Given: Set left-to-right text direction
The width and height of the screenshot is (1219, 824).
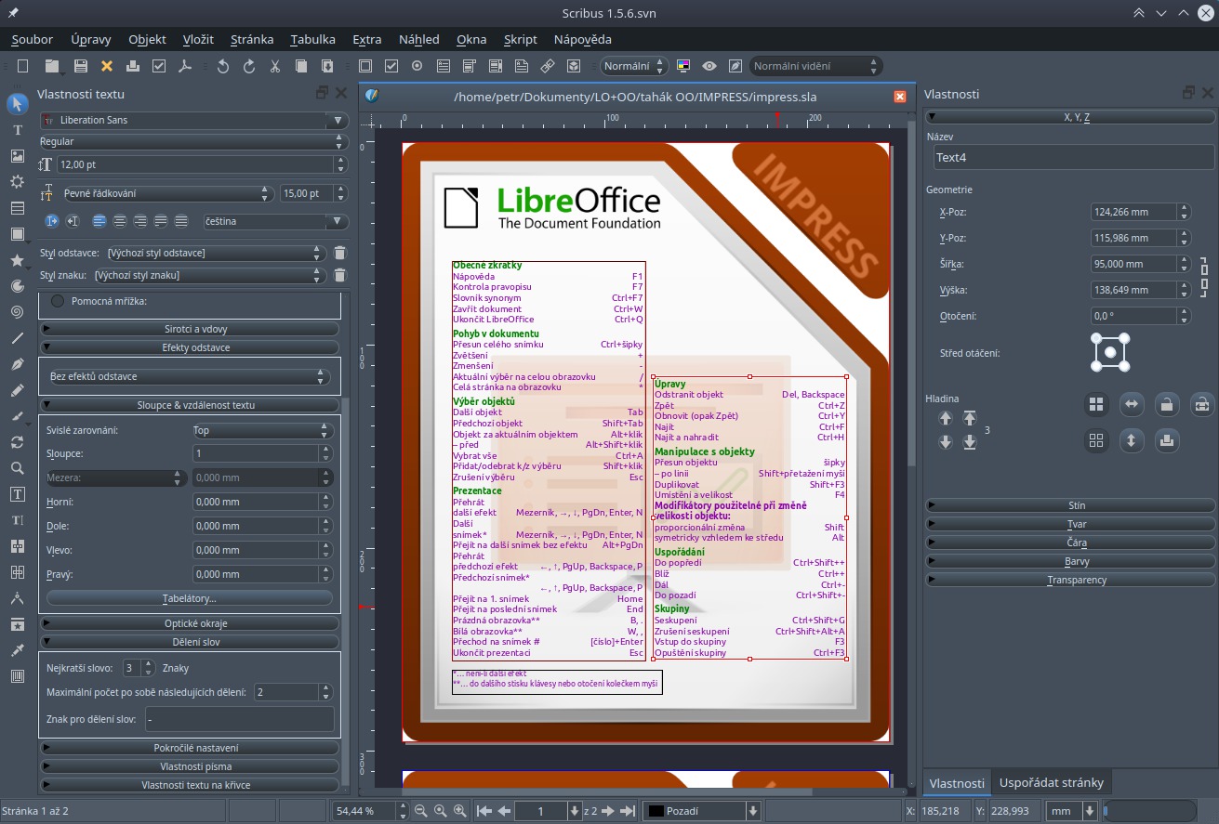Looking at the screenshot, I should (x=52, y=221).
